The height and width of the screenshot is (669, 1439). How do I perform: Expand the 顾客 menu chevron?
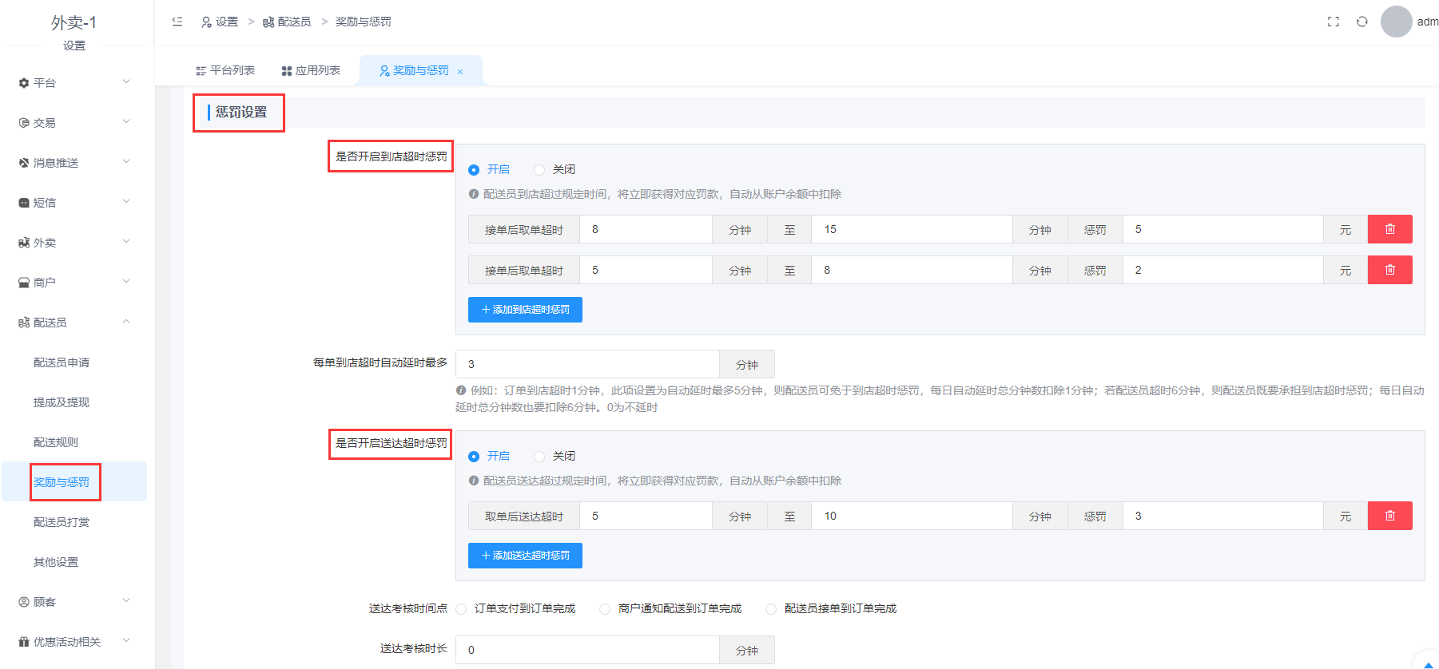coord(126,601)
